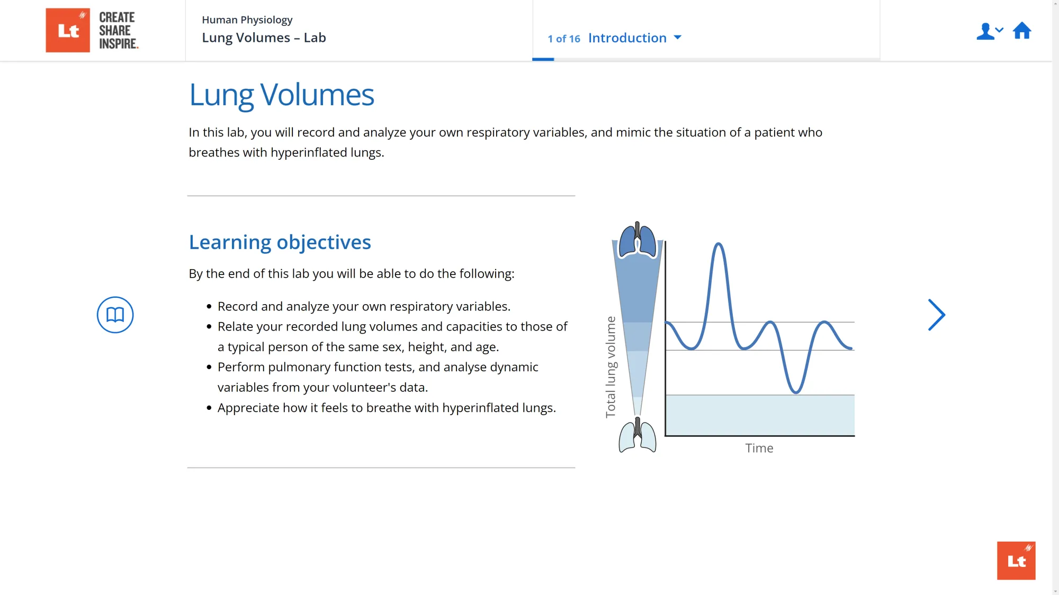Select the Lt badge in the bottom-right corner
The width and height of the screenshot is (1059, 595).
[1016, 560]
